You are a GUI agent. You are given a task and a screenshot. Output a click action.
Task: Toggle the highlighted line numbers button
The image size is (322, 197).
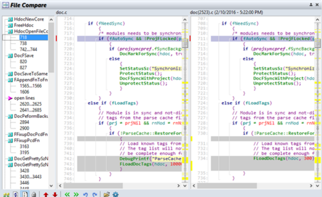pos(25,194)
